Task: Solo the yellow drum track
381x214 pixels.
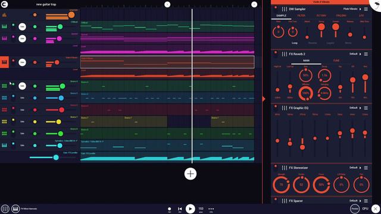Action: [x=22, y=121]
